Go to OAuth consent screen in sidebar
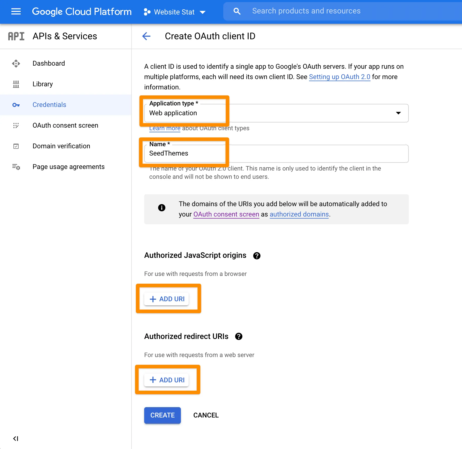 (65, 125)
